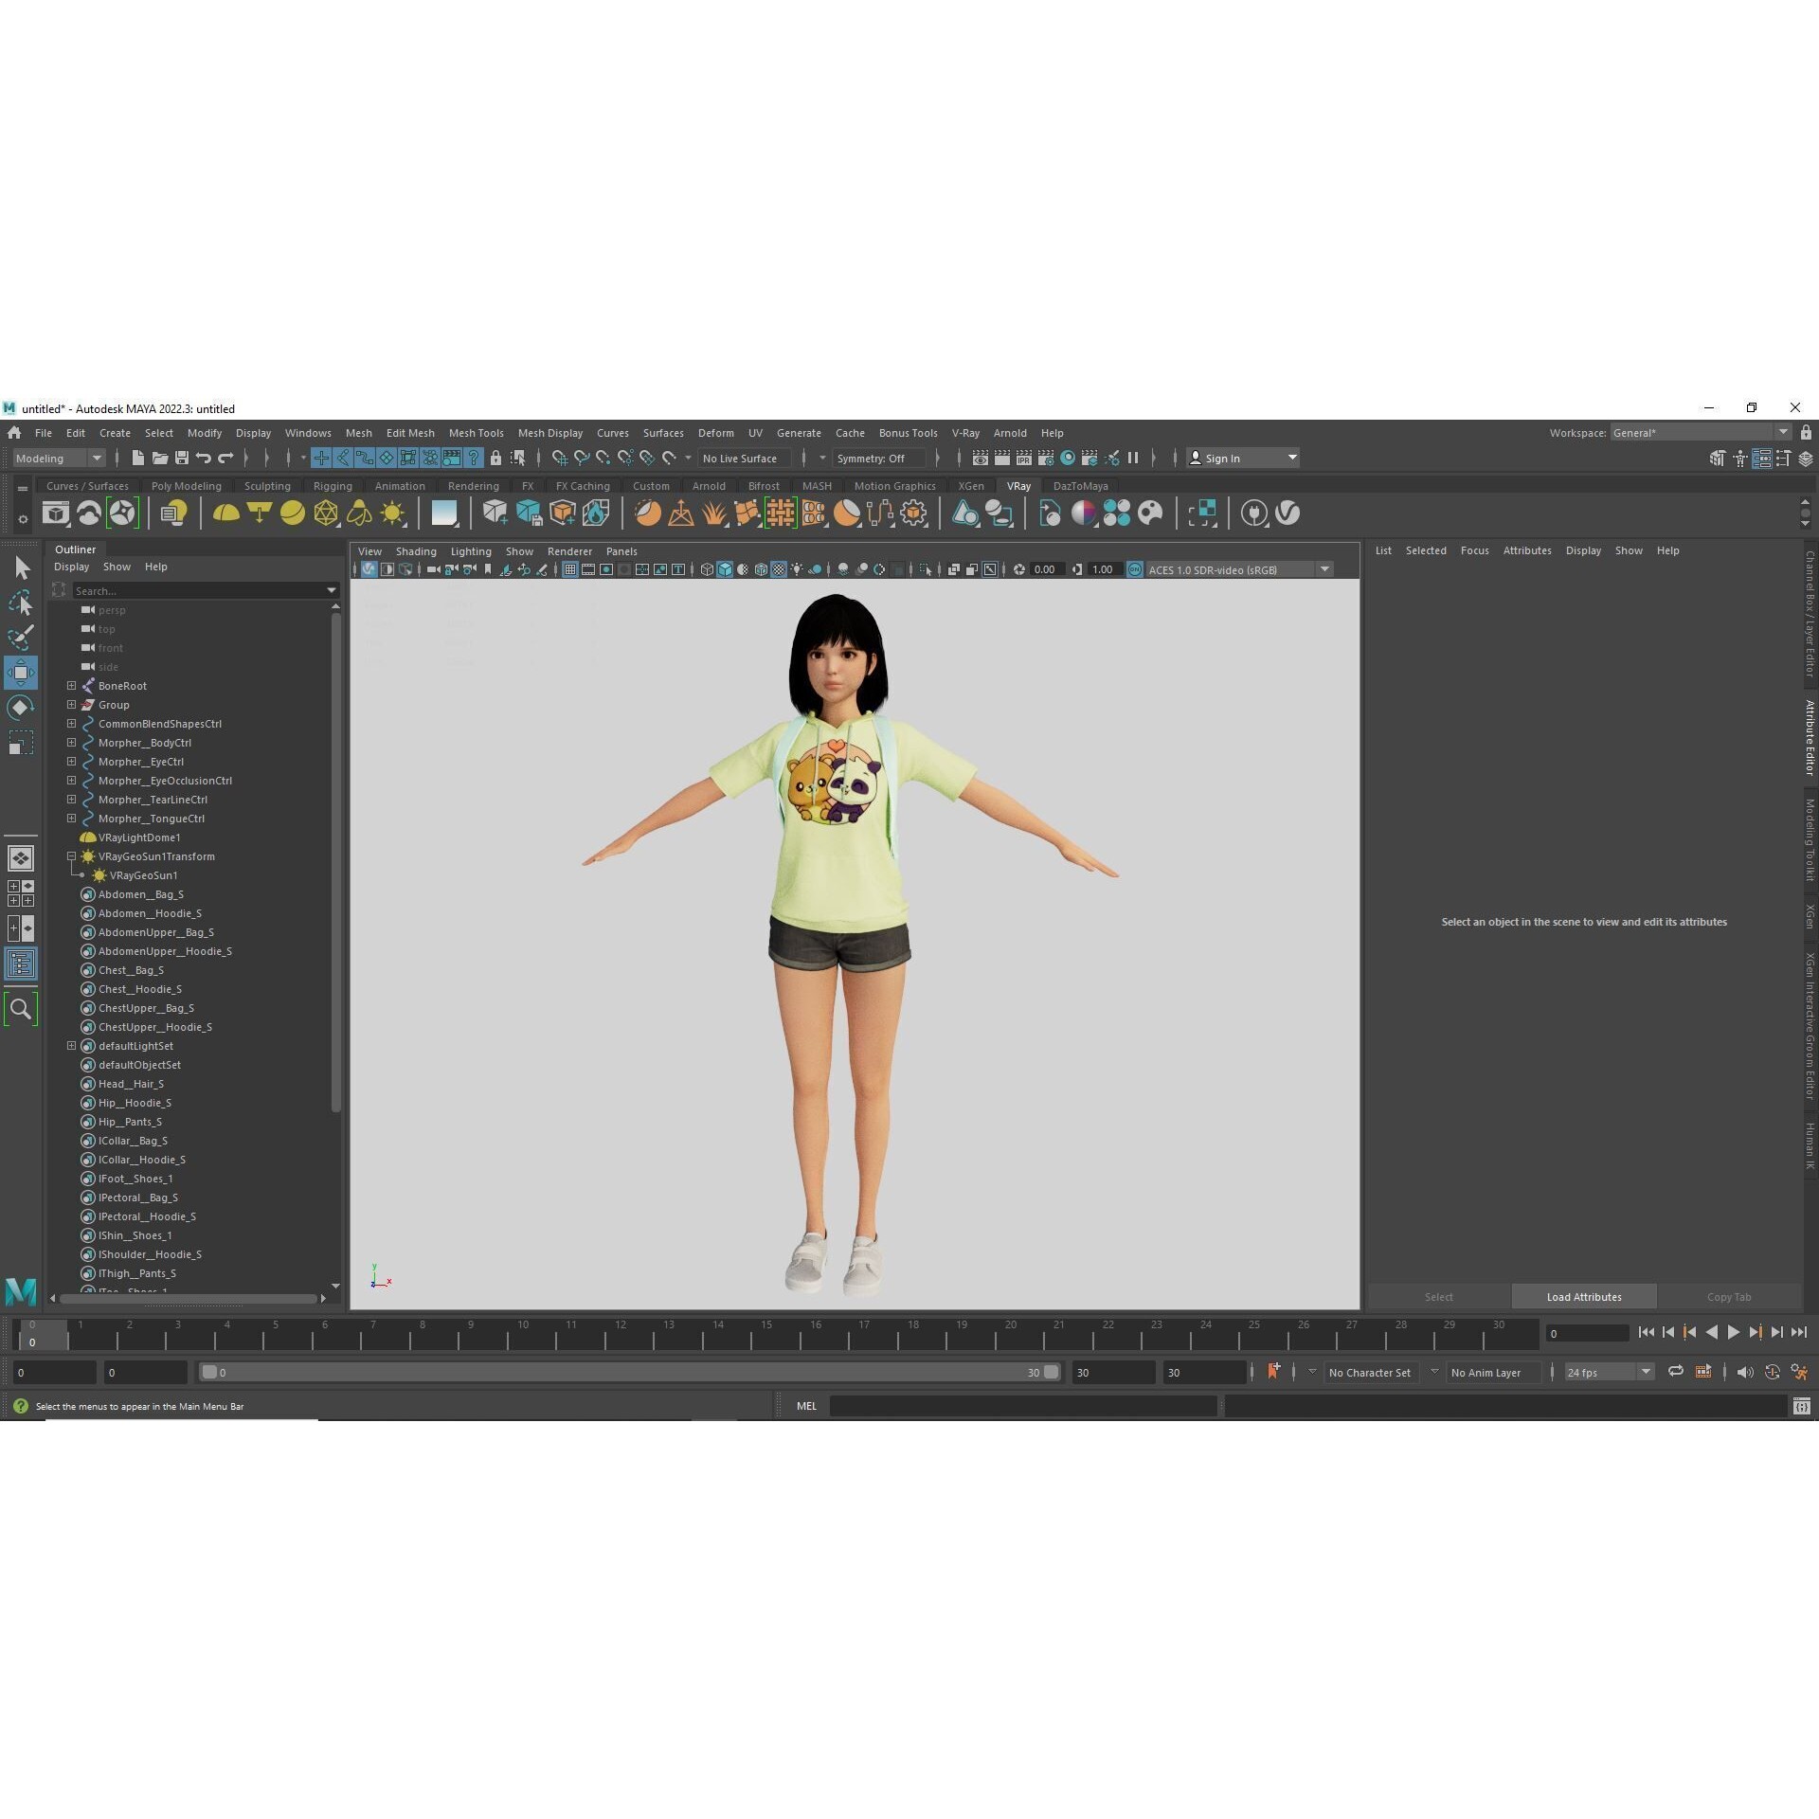Open the Attribute Editor Focus menu
This screenshot has width=1819, height=1819.
point(1474,550)
